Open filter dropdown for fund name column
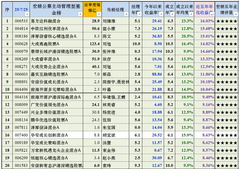This screenshot has width=239, height=169. pyautogui.click(x=80, y=14)
